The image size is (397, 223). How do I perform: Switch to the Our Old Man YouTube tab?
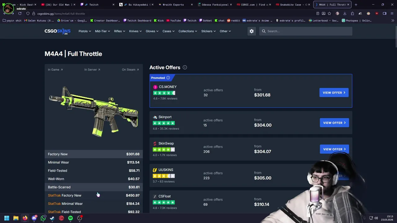tap(58, 5)
